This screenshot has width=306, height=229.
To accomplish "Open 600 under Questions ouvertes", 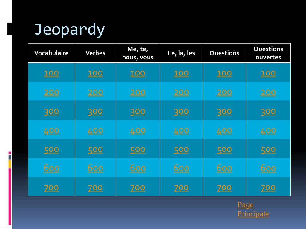I will click(x=268, y=168).
